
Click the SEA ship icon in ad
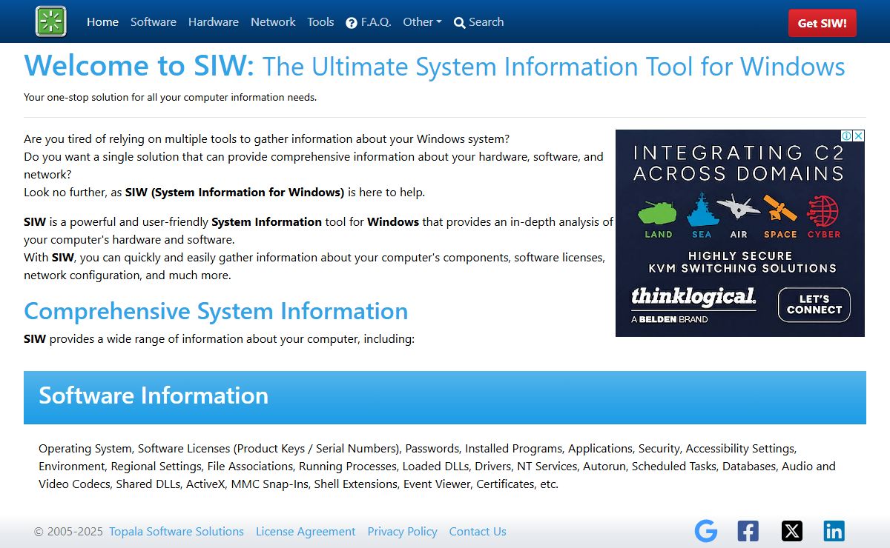click(701, 210)
